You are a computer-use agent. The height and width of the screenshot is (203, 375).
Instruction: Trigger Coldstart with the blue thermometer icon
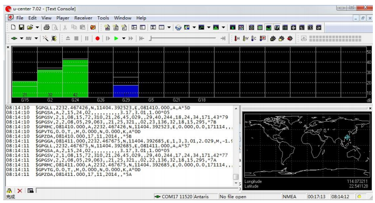pyautogui.click(x=254, y=38)
